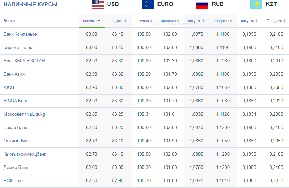
Task: Sort by USD продажа column
Action: click(118, 21)
